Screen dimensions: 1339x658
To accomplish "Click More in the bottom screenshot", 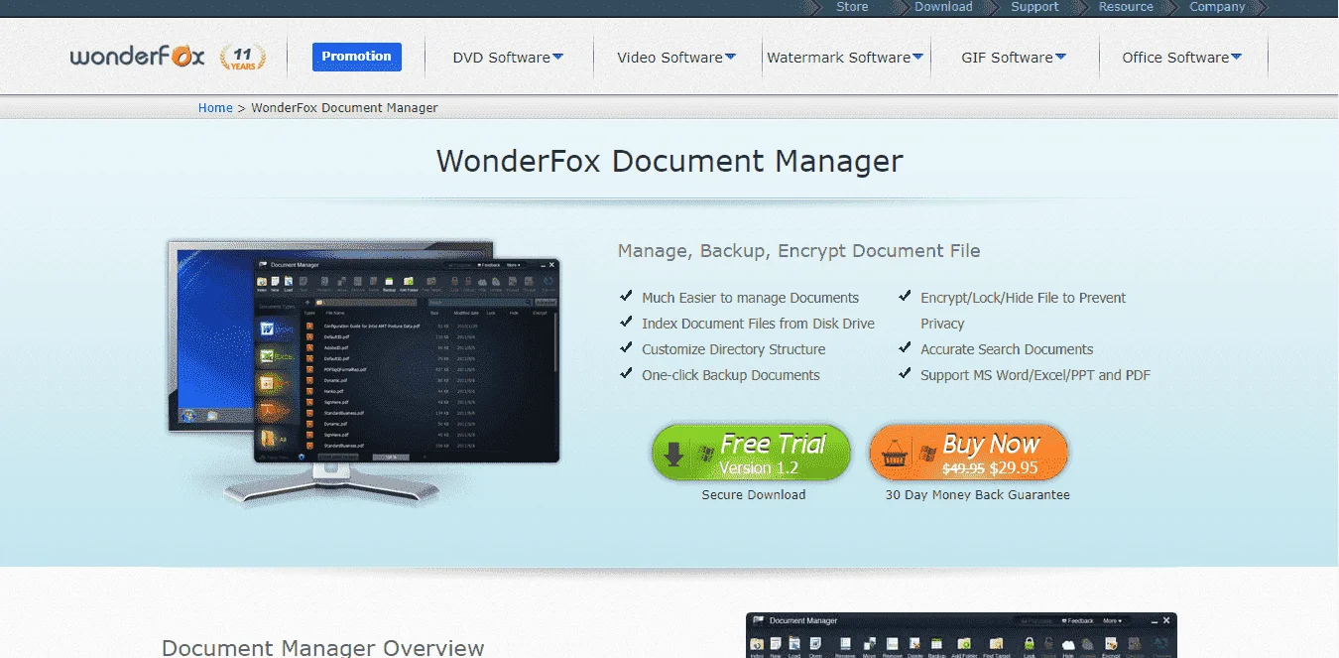I will point(1112,620).
